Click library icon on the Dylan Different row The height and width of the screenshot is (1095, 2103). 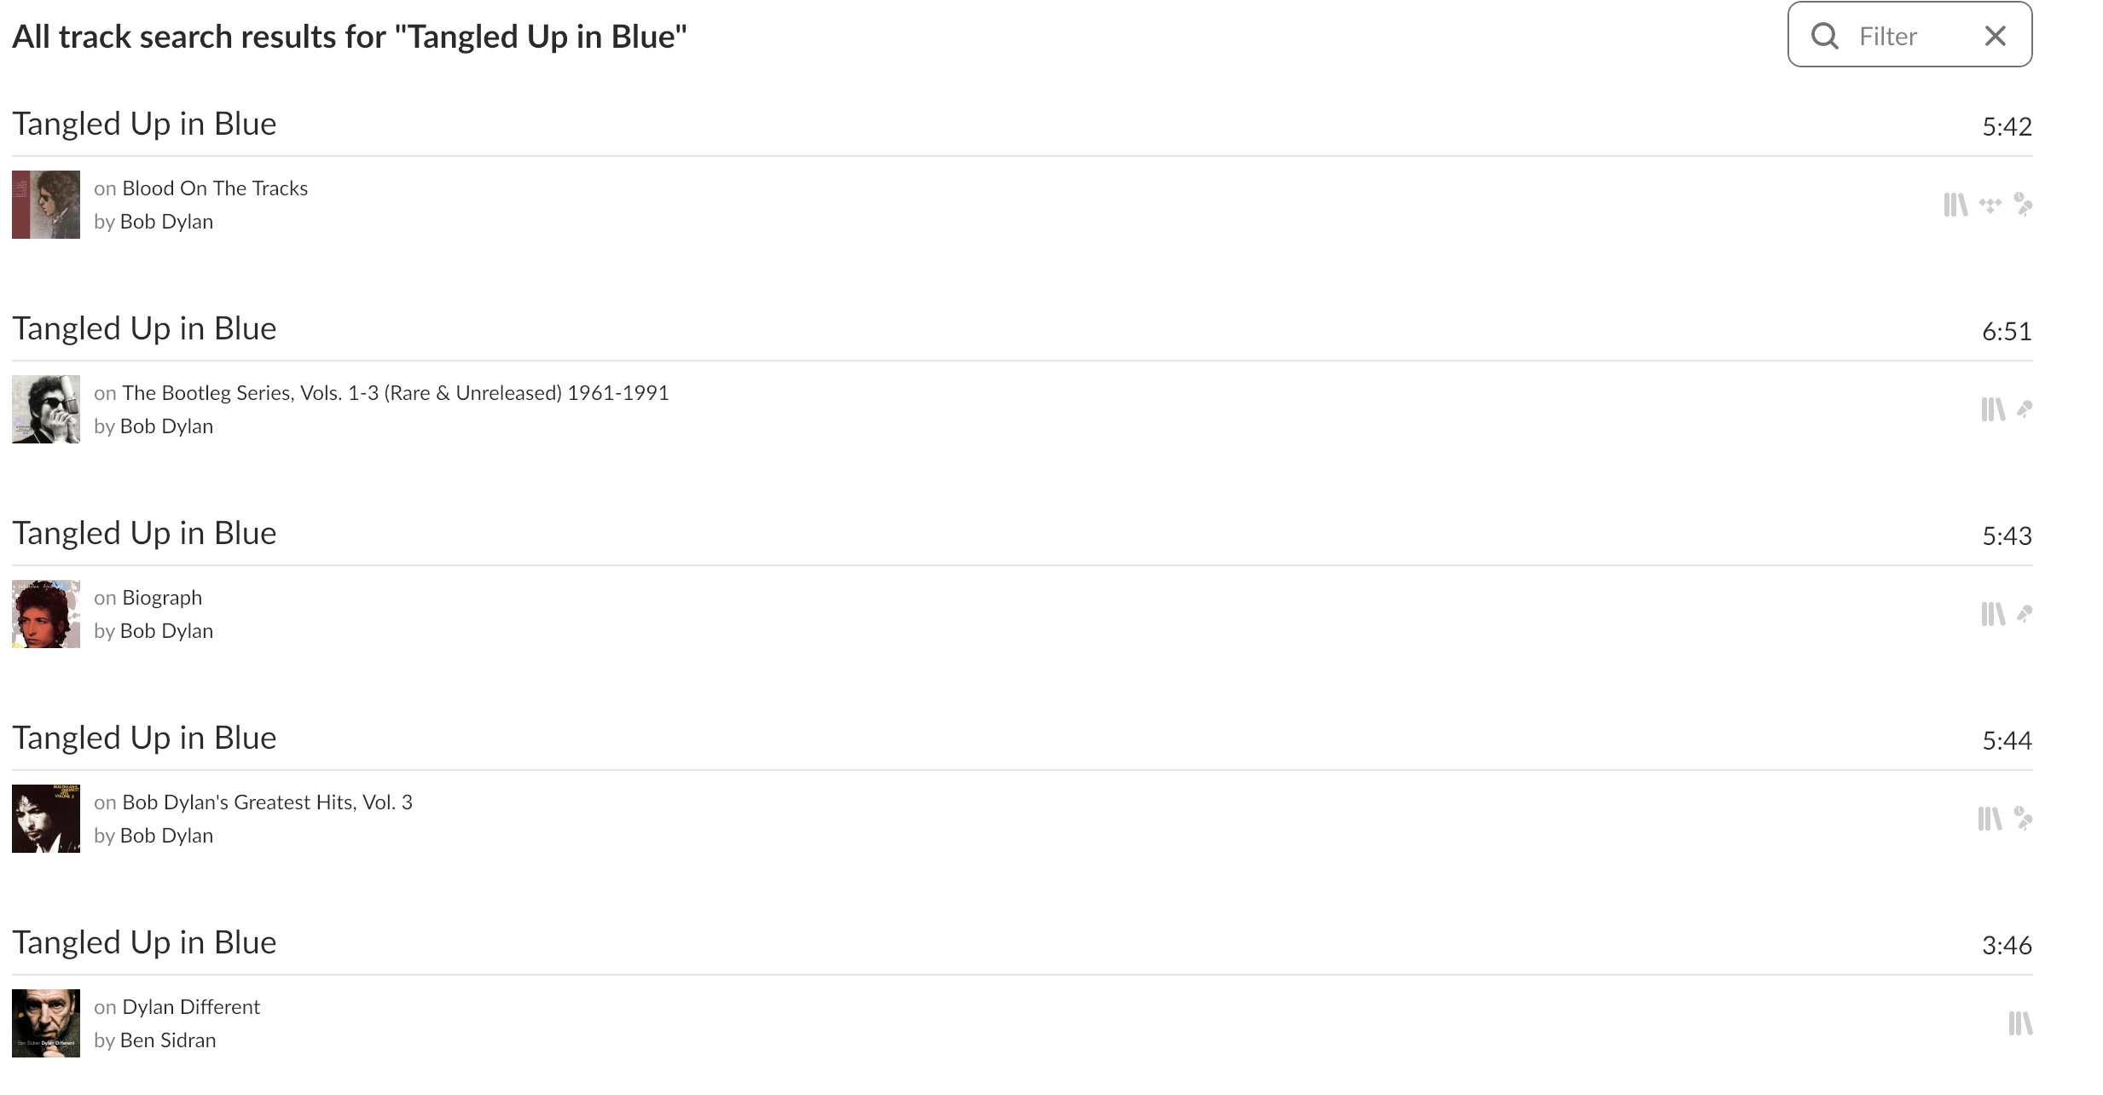tap(2020, 1023)
